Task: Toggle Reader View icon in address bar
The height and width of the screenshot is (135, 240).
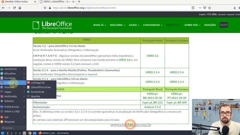Action: [193, 8]
